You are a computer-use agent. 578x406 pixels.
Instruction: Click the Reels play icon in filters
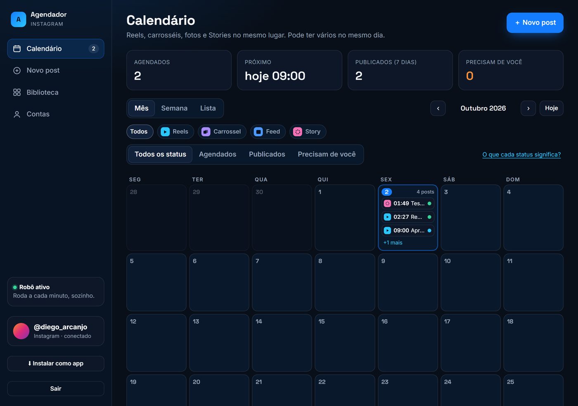point(165,132)
